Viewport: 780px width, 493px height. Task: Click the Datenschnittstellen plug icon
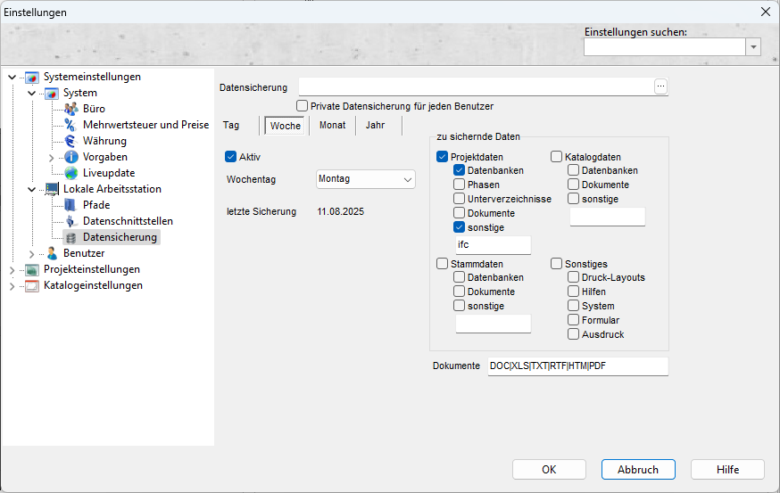(71, 221)
